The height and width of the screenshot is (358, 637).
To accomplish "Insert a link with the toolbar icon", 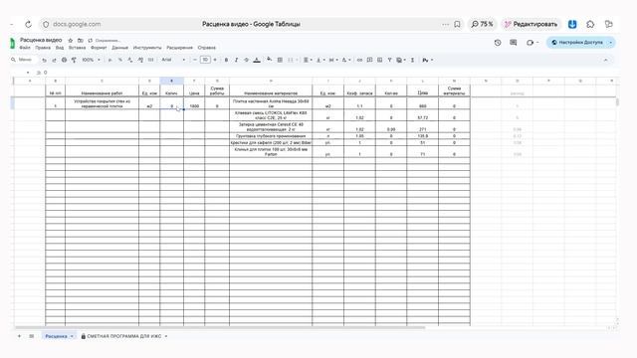I will click(x=359, y=60).
